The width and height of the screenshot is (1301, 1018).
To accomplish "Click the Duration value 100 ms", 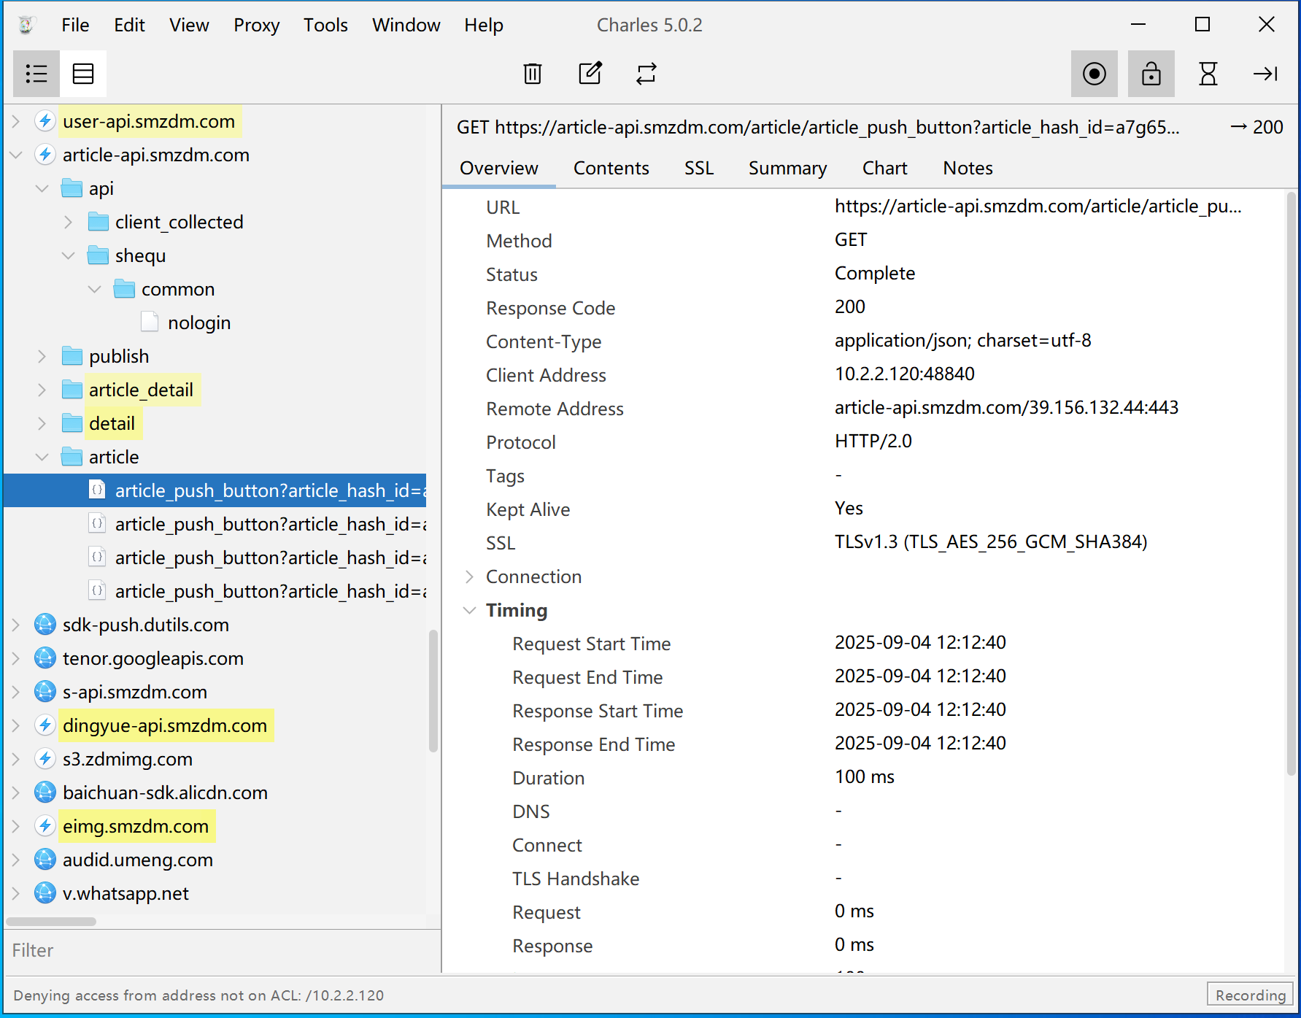I will [864, 776].
